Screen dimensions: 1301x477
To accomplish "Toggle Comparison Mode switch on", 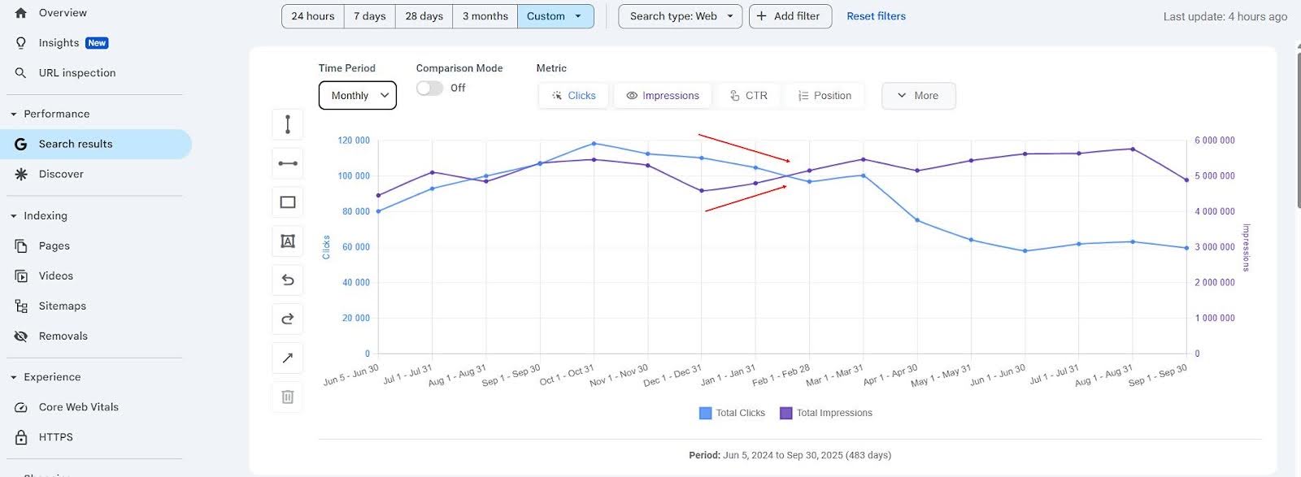I will tap(429, 88).
